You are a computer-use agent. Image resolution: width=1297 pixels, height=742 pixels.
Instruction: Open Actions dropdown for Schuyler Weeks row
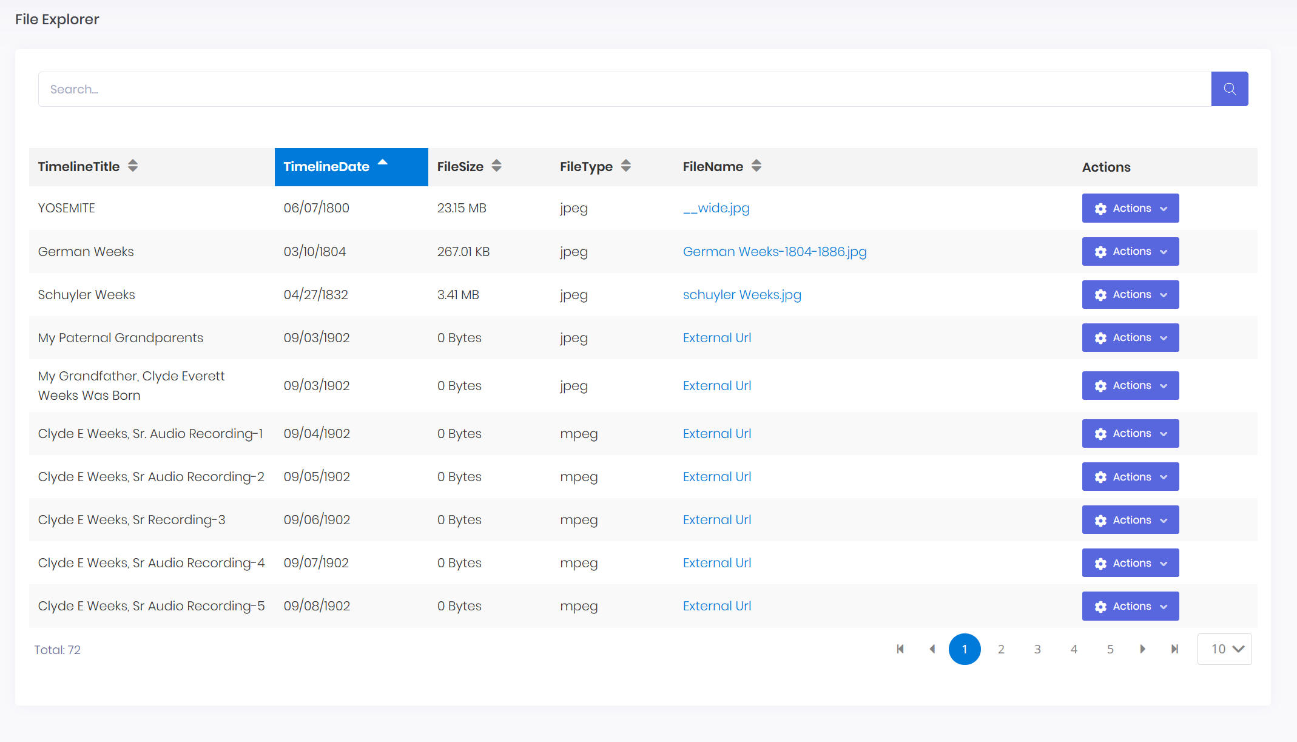coord(1130,294)
